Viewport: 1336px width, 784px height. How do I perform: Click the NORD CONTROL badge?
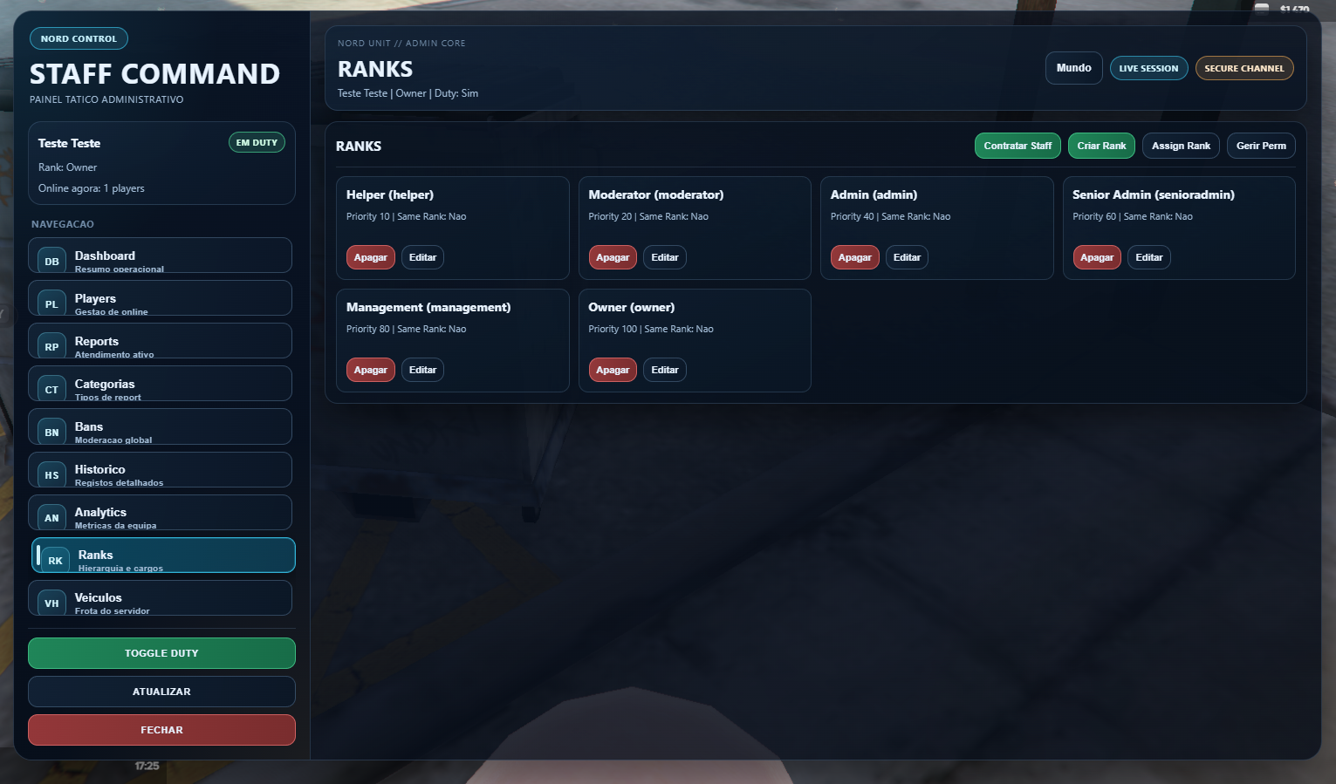(79, 38)
